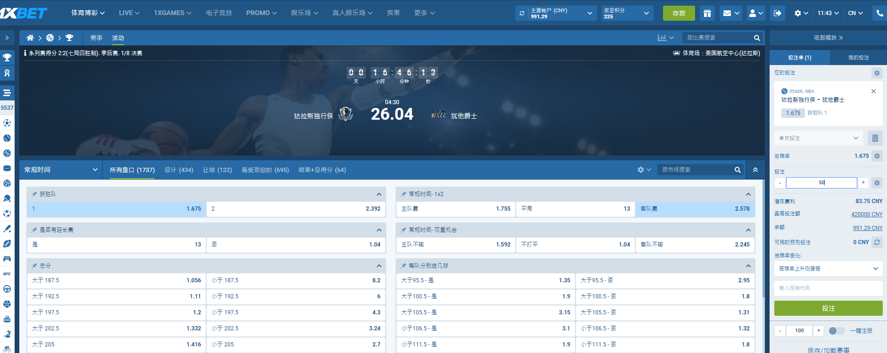
Task: Click the trophy icon in left sidebar
Action: [7, 57]
